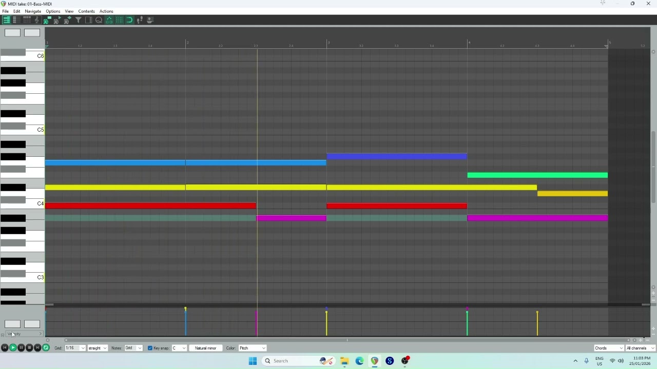Switch to piano roll view mode
657x369 pixels.
(7, 20)
